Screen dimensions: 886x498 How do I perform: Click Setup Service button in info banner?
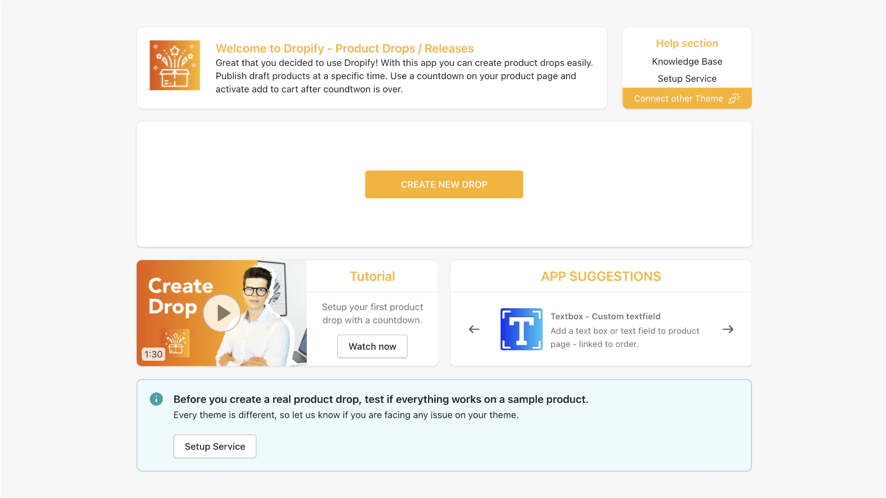215,447
